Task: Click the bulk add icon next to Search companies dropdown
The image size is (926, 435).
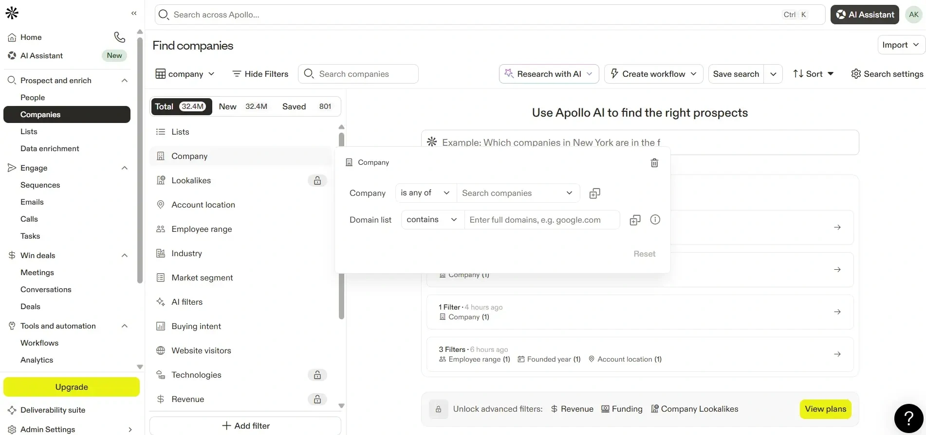Action: point(594,193)
